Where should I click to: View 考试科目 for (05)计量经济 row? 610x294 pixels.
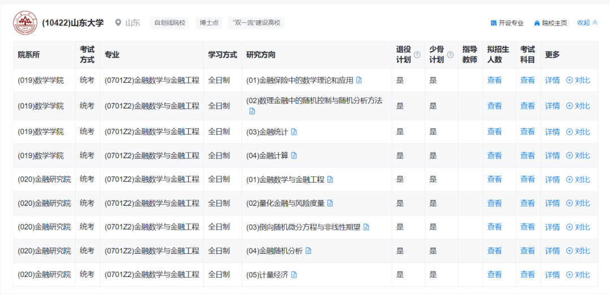pos(528,275)
